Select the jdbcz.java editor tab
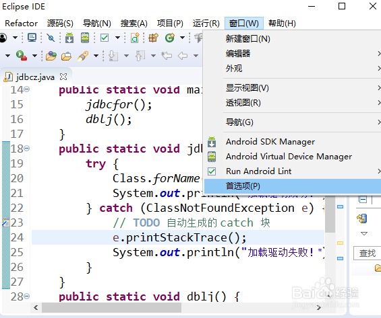 pos(36,77)
